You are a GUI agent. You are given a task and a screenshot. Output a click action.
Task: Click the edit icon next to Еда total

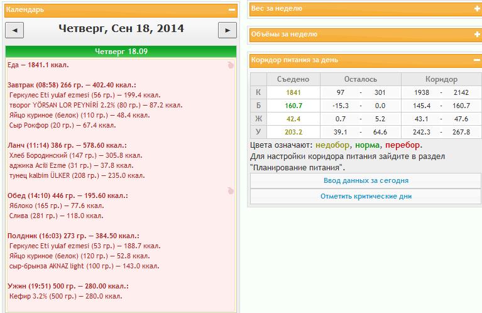(x=231, y=65)
